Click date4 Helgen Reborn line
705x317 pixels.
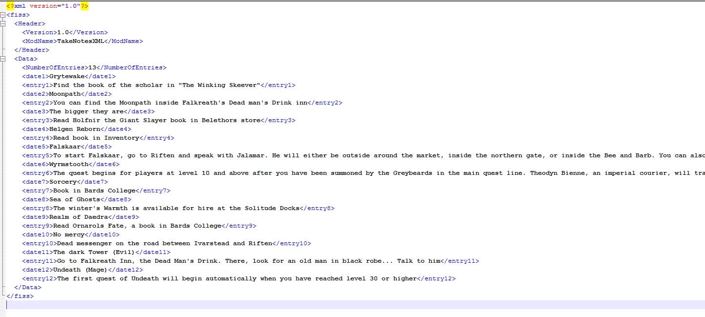[x=77, y=129]
